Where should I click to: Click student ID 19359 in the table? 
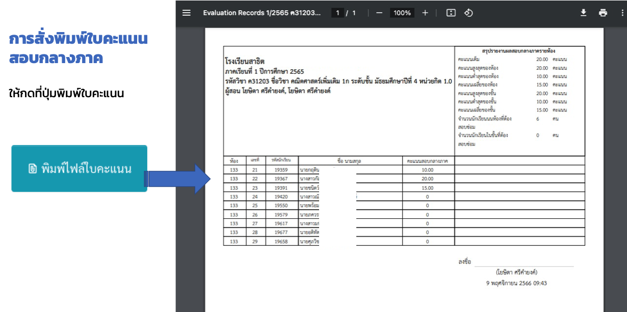tap(281, 170)
